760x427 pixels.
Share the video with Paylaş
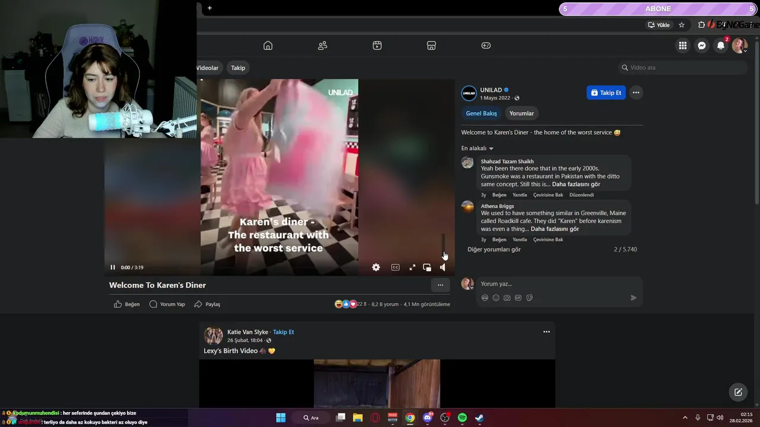pos(207,304)
